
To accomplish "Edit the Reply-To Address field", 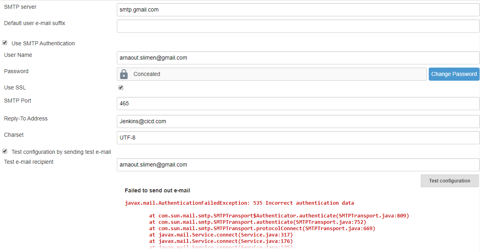I will 298,121.
